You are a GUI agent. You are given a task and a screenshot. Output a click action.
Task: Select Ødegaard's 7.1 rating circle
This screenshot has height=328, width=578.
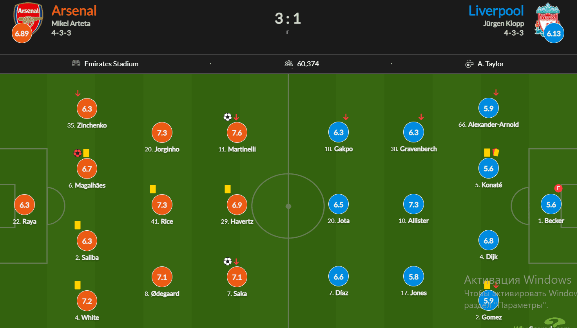pyautogui.click(x=162, y=277)
